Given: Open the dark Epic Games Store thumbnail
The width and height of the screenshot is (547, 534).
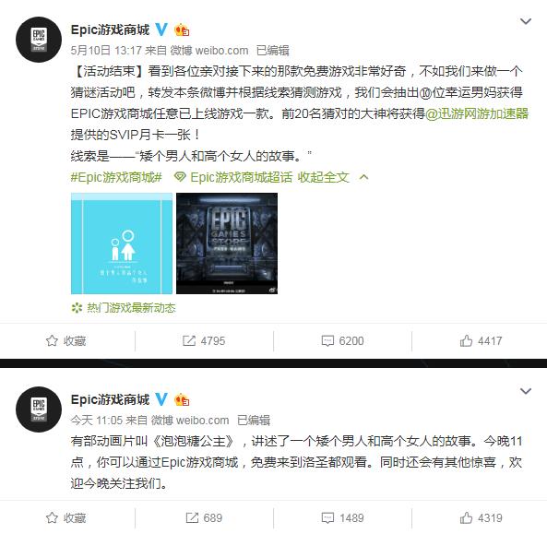Looking at the screenshot, I should click(227, 243).
